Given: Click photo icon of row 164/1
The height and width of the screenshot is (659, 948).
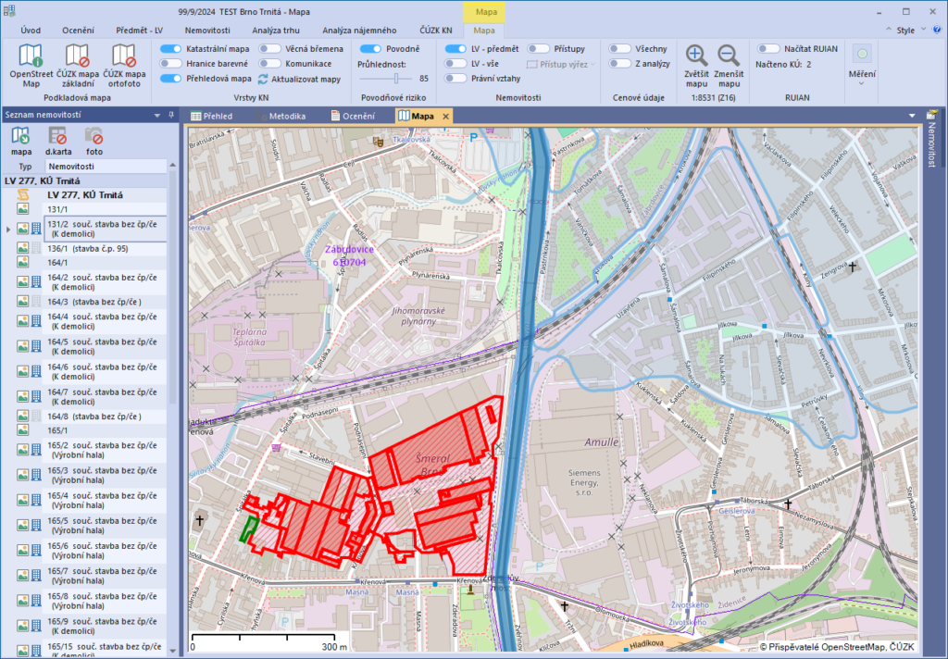Looking at the screenshot, I should coord(22,262).
